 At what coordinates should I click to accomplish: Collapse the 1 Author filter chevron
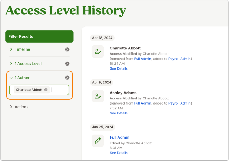[x=11, y=78]
